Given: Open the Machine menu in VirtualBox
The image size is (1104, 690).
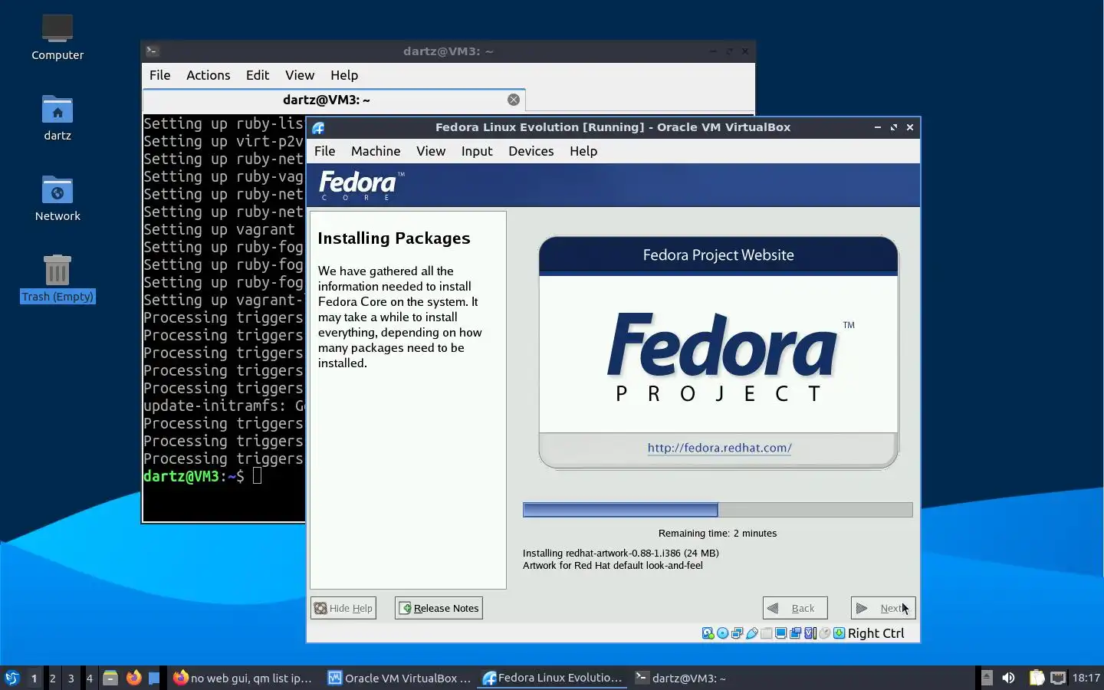Looking at the screenshot, I should tap(376, 151).
